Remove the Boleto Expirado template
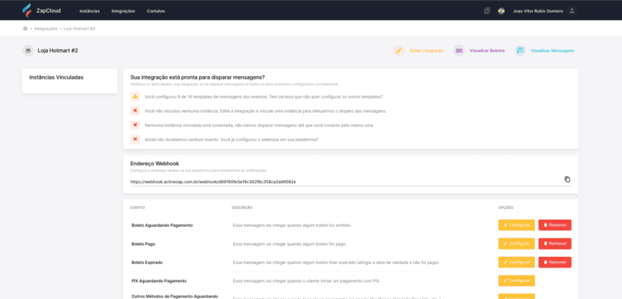 [x=555, y=262]
